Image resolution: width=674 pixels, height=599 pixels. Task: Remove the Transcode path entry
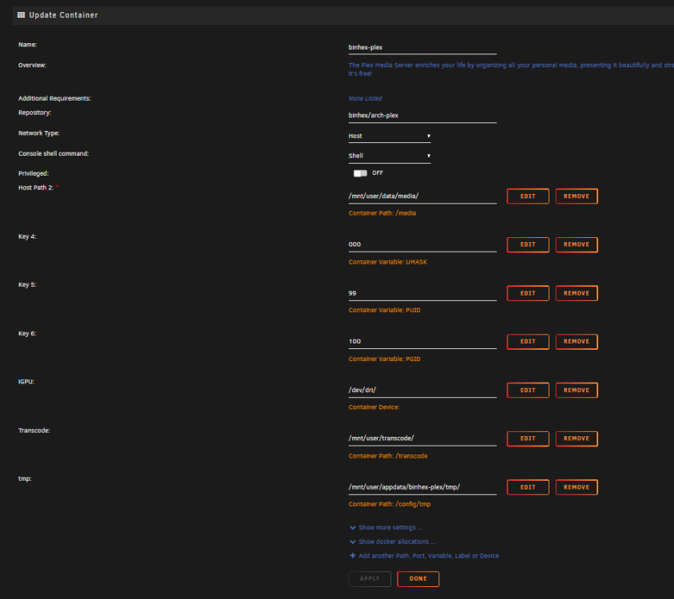577,438
